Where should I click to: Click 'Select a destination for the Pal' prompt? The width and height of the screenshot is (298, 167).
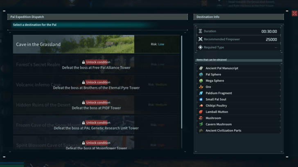(x=34, y=24)
